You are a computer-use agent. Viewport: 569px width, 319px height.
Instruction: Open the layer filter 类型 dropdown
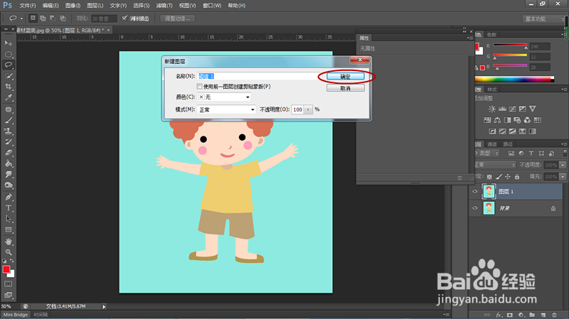(487, 153)
